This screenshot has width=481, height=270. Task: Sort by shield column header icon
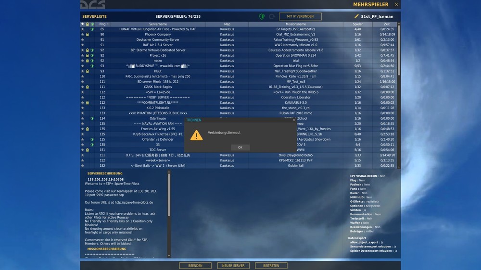(92, 24)
